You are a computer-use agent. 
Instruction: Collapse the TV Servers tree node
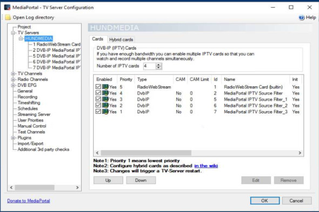pos(13,33)
